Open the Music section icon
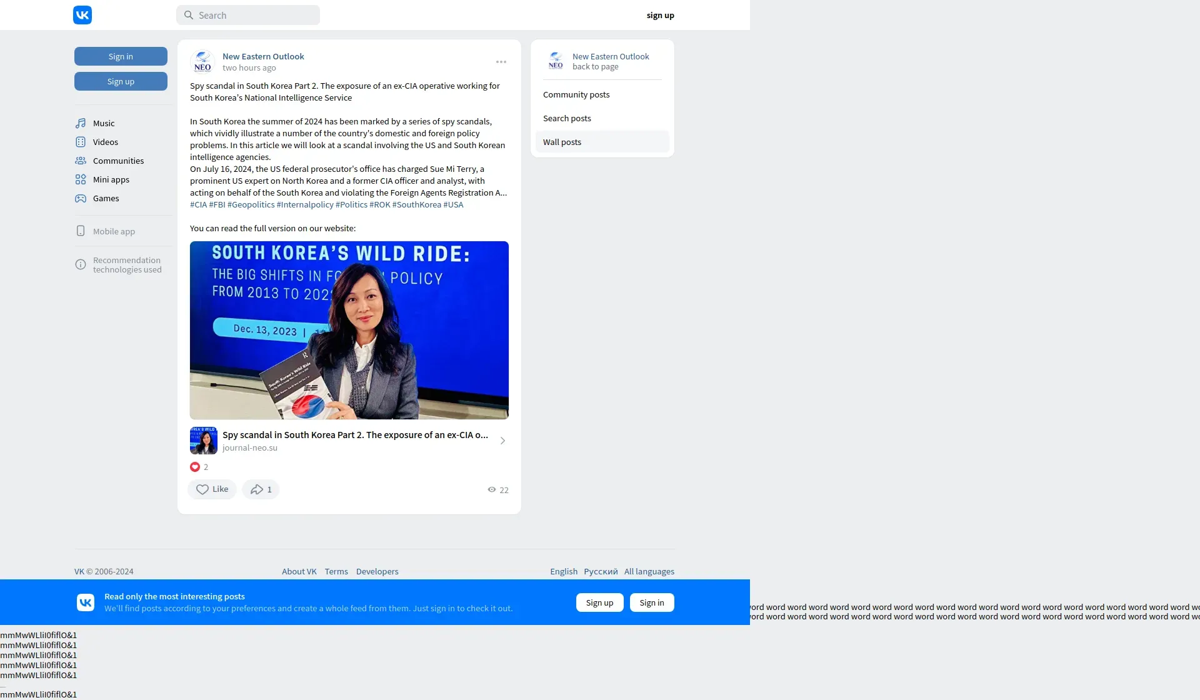 (81, 123)
